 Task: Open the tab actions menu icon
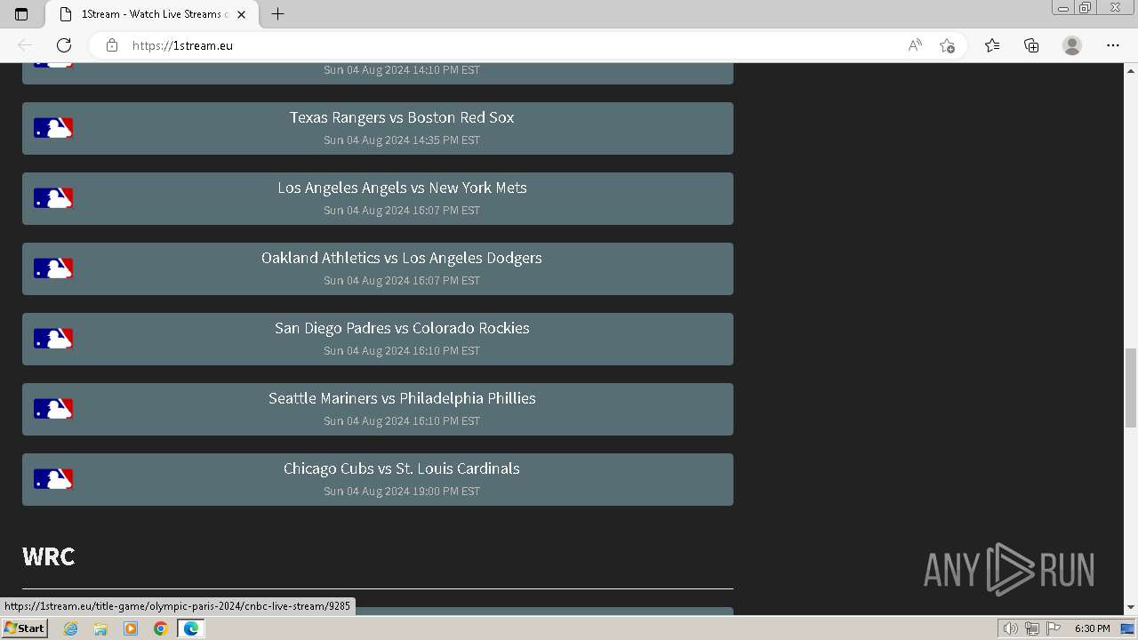point(21,14)
